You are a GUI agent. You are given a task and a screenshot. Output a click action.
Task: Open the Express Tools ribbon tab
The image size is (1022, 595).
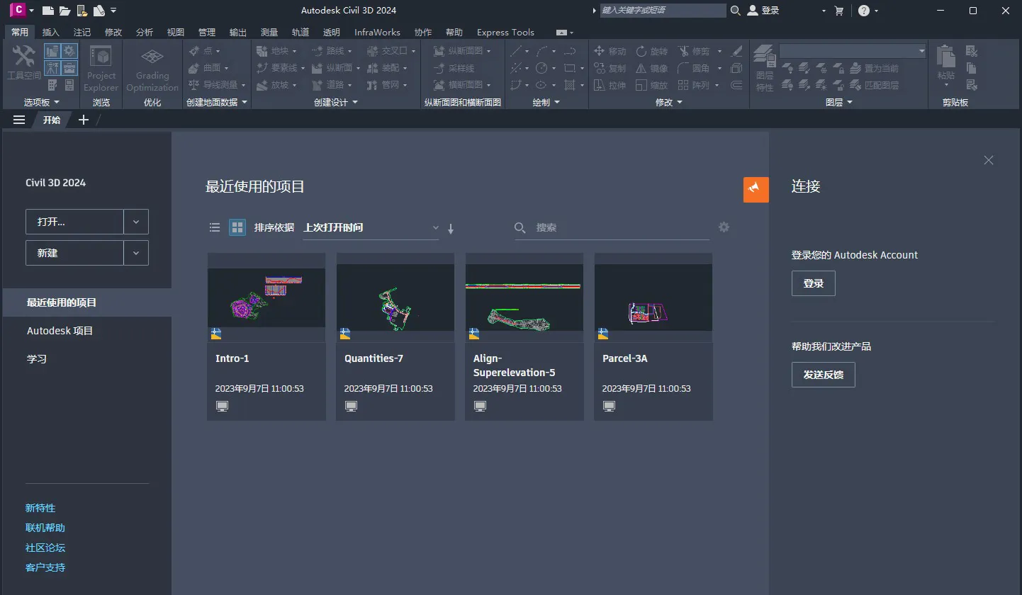point(505,32)
